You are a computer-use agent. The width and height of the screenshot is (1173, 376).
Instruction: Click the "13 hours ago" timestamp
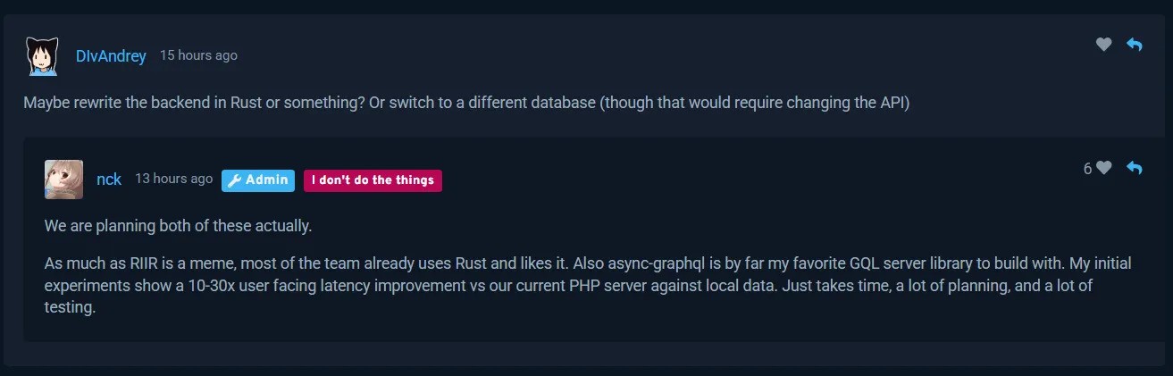(173, 179)
